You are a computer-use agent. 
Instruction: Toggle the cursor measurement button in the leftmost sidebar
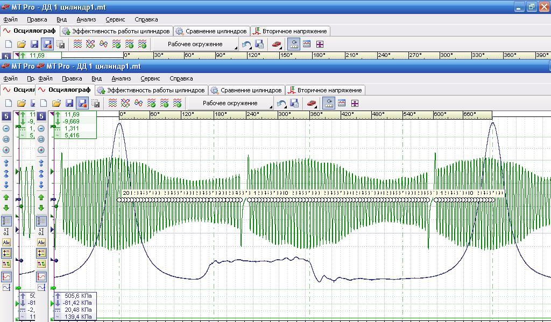(x=6, y=221)
